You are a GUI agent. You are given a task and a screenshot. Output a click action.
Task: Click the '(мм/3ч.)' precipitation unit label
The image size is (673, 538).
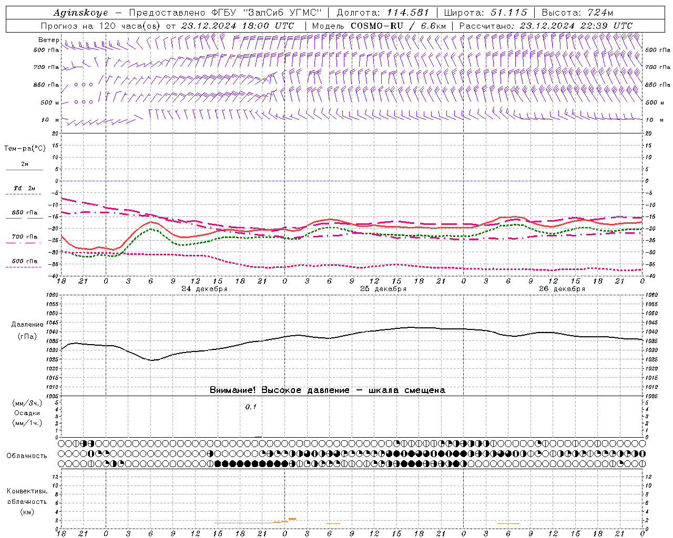(x=27, y=403)
